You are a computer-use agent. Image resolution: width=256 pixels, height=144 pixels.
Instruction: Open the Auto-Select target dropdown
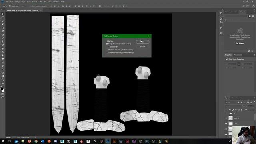24,6
